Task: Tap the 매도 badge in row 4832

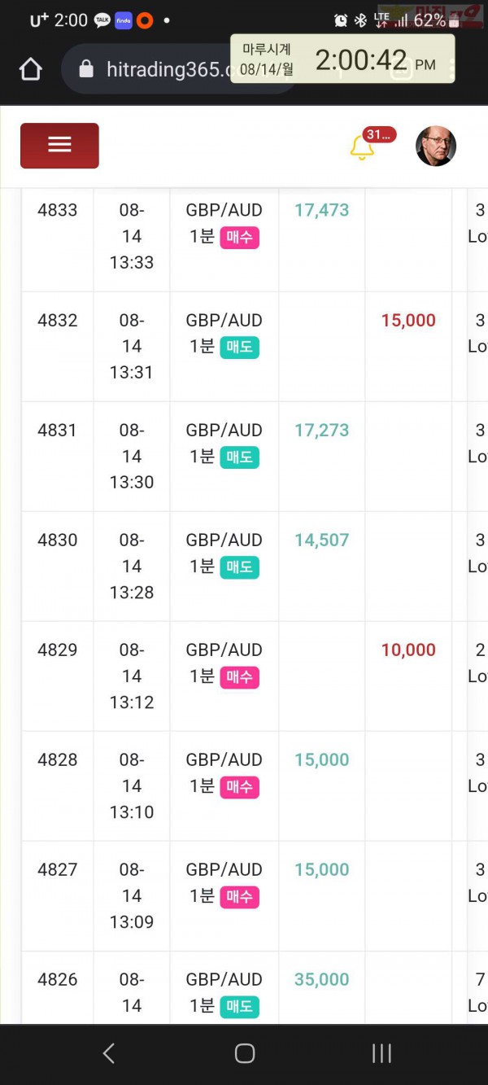Action: pos(239,348)
